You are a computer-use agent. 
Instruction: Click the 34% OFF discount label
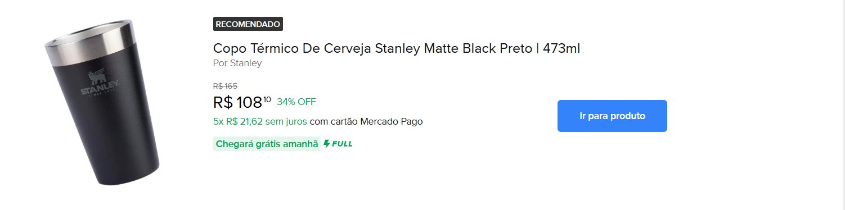coord(296,102)
